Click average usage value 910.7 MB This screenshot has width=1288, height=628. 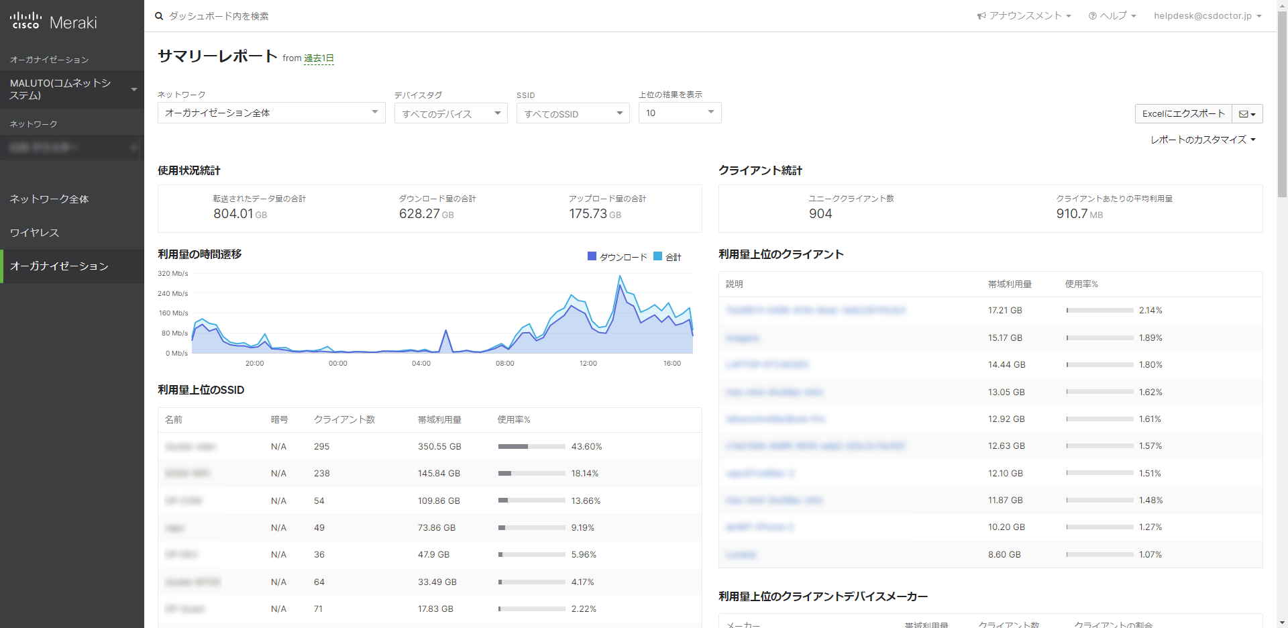1079,214
